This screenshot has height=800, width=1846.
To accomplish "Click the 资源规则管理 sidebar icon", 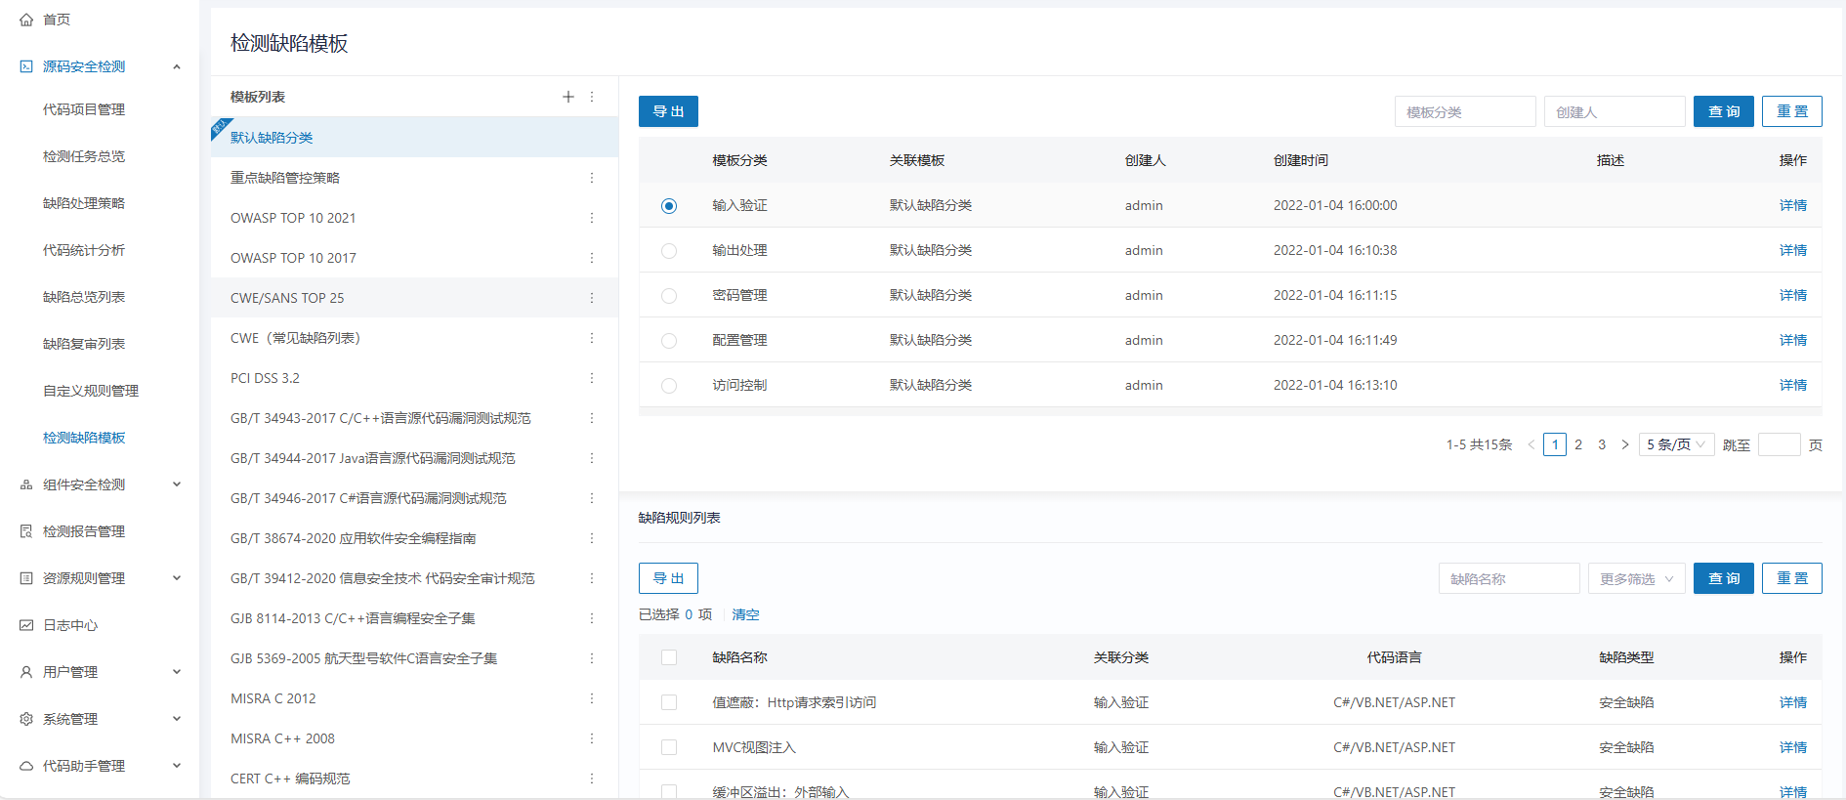I will point(26,578).
